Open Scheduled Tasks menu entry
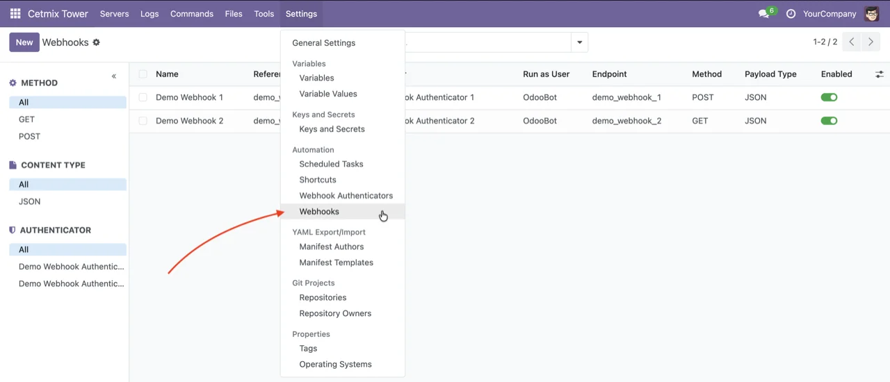 point(342,164)
